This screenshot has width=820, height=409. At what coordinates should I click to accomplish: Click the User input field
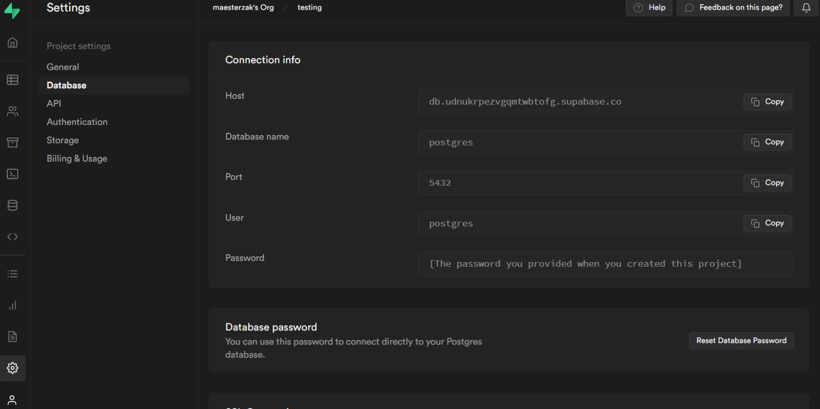(x=605, y=223)
